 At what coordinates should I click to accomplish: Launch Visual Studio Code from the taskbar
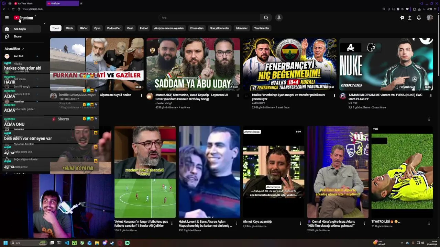click(x=67, y=243)
